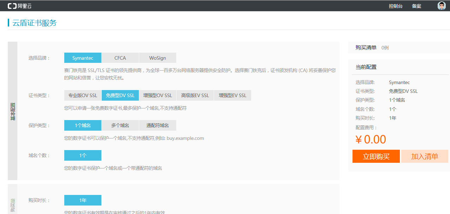Open 备案 in the top bar
Viewport: 450px width, 214px height.
coord(416,6)
